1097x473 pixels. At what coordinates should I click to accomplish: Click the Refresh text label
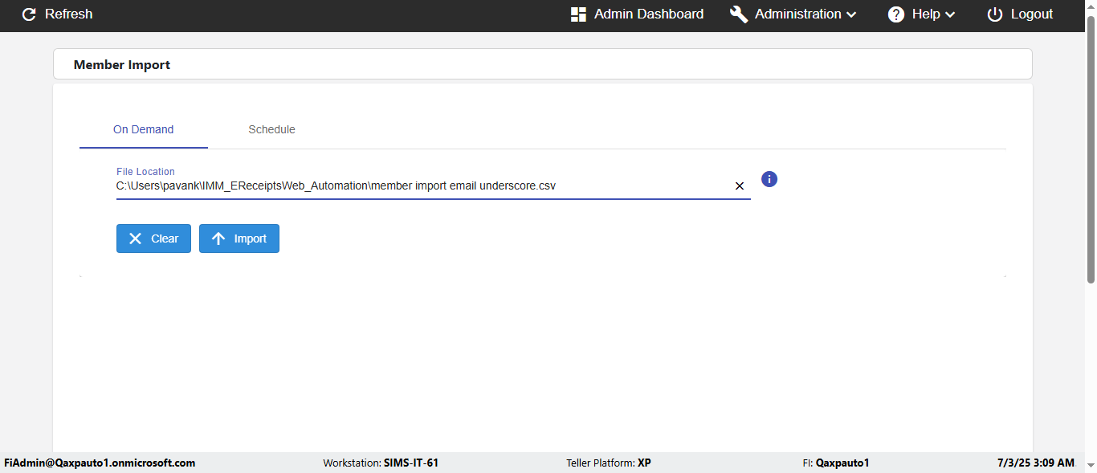point(68,14)
